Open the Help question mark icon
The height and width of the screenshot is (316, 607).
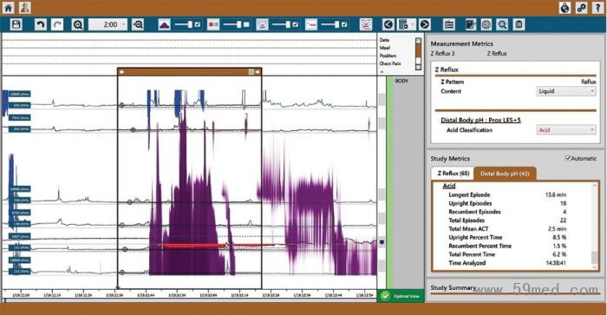[x=598, y=7]
